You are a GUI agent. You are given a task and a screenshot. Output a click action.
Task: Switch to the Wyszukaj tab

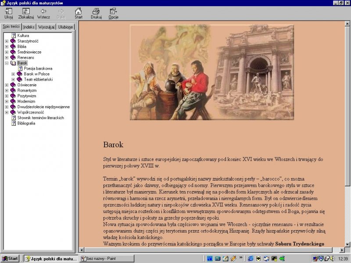coord(46,27)
